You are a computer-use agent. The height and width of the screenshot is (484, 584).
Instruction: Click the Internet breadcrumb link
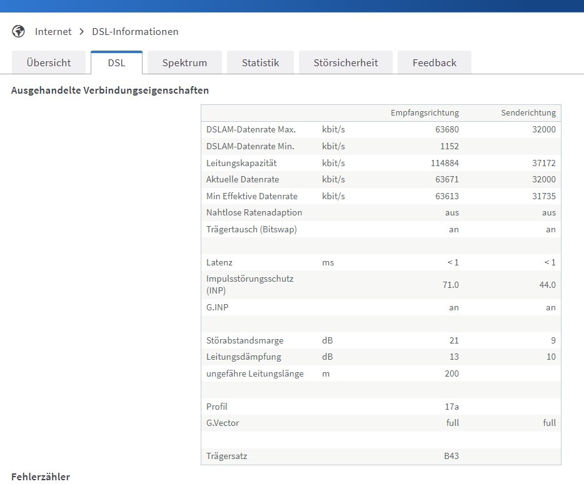pyautogui.click(x=53, y=31)
